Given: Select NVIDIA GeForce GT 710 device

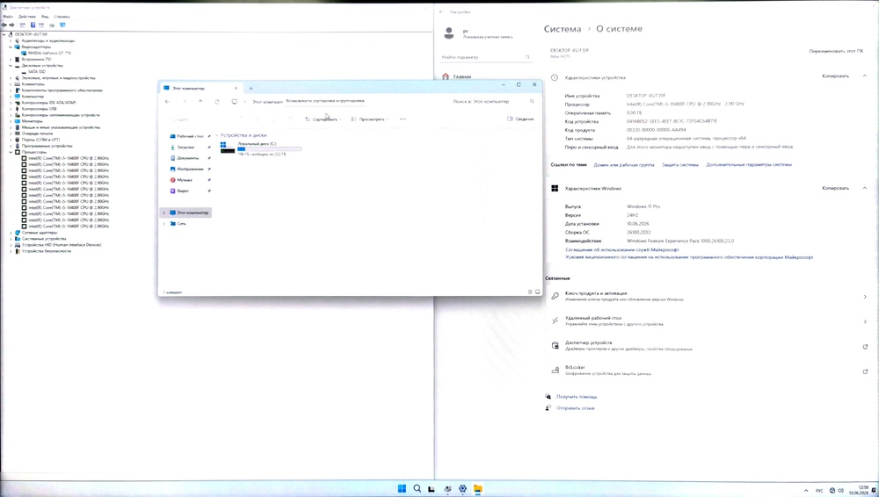Looking at the screenshot, I should tap(49, 54).
